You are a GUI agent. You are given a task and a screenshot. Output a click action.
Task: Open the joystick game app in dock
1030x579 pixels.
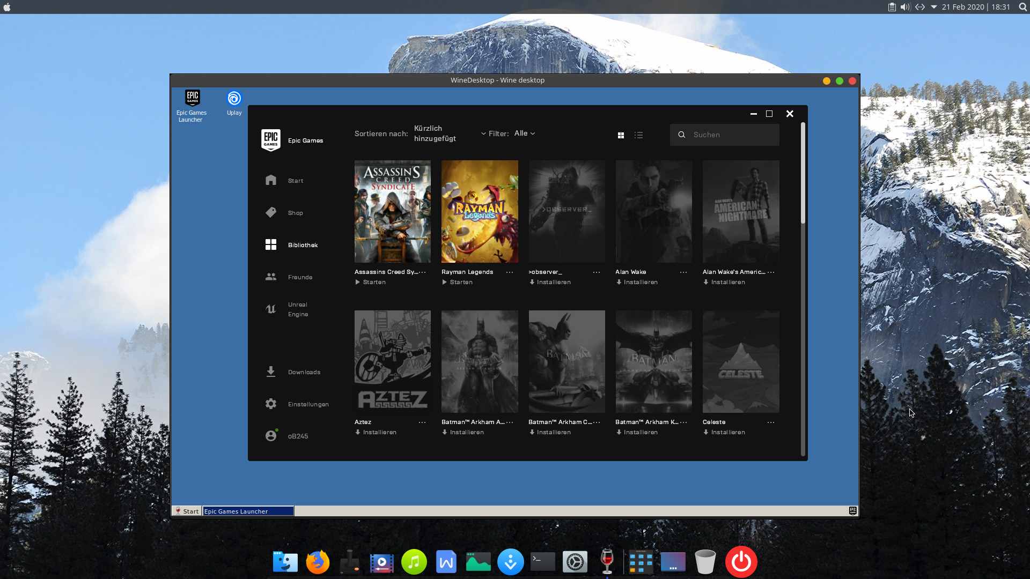[x=350, y=562]
